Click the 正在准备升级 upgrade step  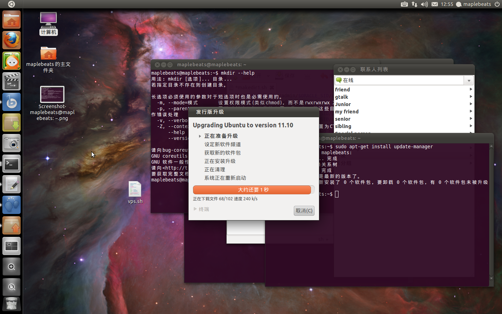(x=221, y=136)
